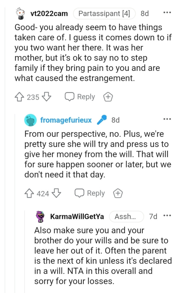
Task: Click KarmaWillGetYa's avatar icon
Action: (x=40, y=216)
